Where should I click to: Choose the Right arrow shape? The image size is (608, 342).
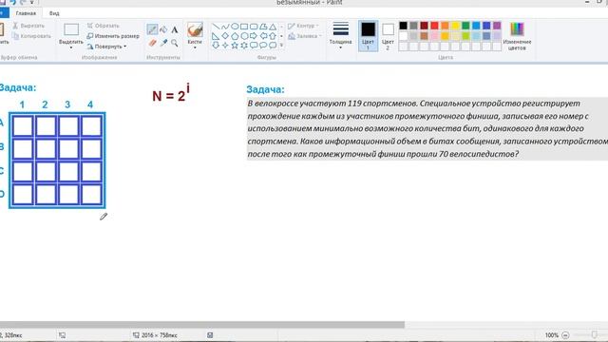pos(254,36)
